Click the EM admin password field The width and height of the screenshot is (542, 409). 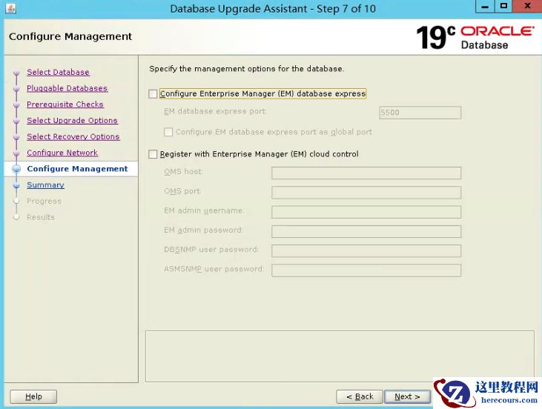(366, 231)
